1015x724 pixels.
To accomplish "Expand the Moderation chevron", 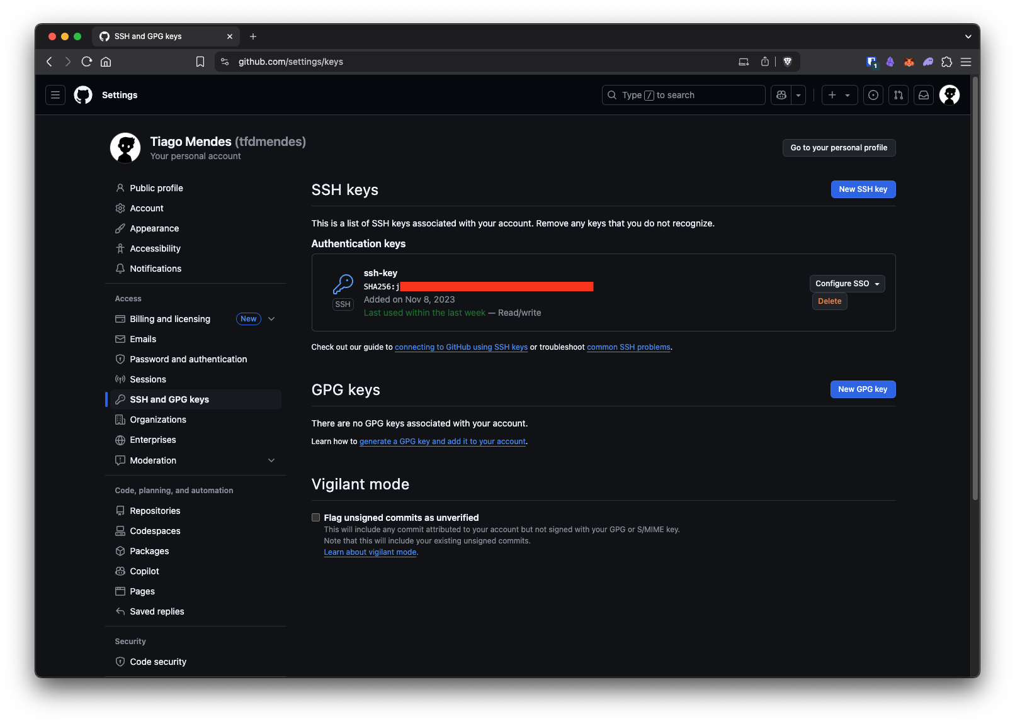I will click(x=271, y=460).
